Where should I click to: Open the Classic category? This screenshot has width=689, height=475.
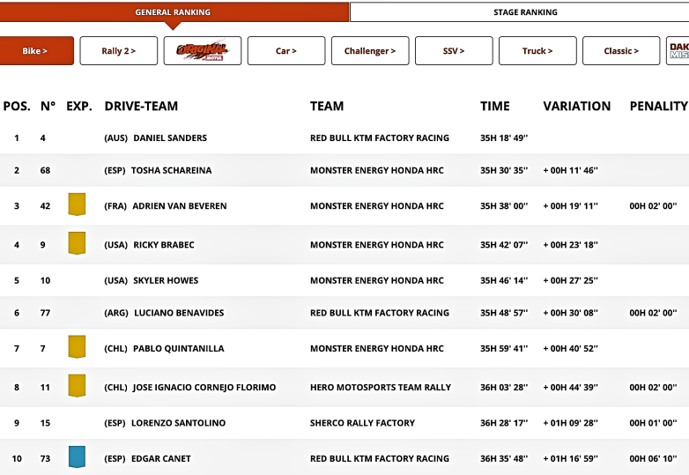point(621,51)
